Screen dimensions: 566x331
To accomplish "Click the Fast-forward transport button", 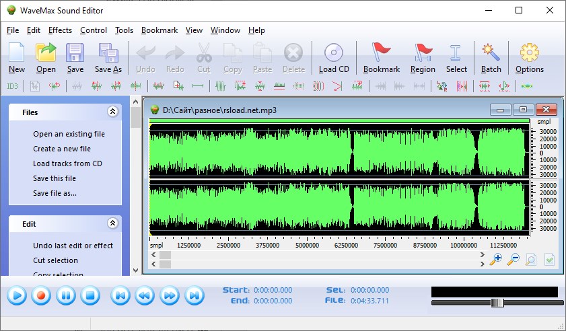I will point(170,295).
